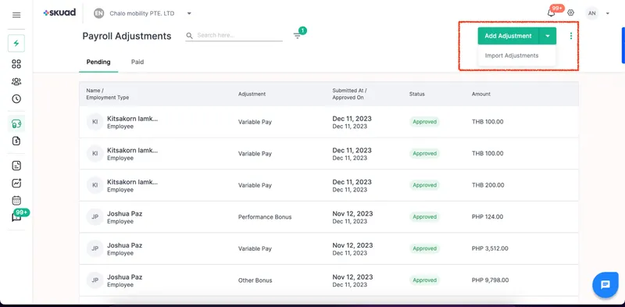
Task: Click JP avatar in Performance Bonus row
Action: 95,217
